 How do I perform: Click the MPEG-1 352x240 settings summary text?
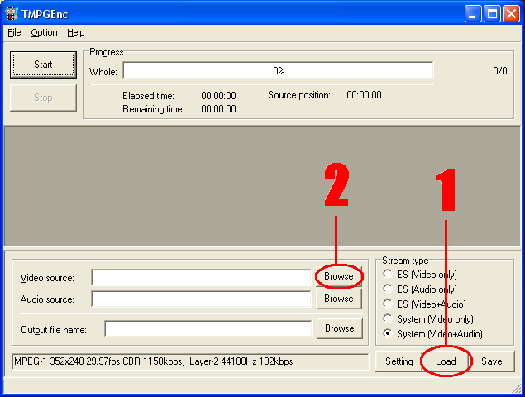click(154, 361)
